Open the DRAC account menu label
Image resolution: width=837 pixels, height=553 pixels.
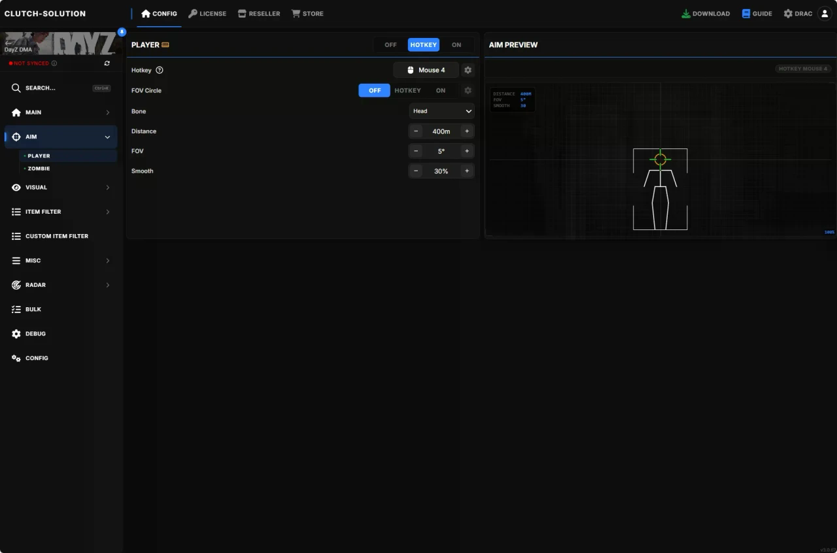pyautogui.click(x=803, y=14)
